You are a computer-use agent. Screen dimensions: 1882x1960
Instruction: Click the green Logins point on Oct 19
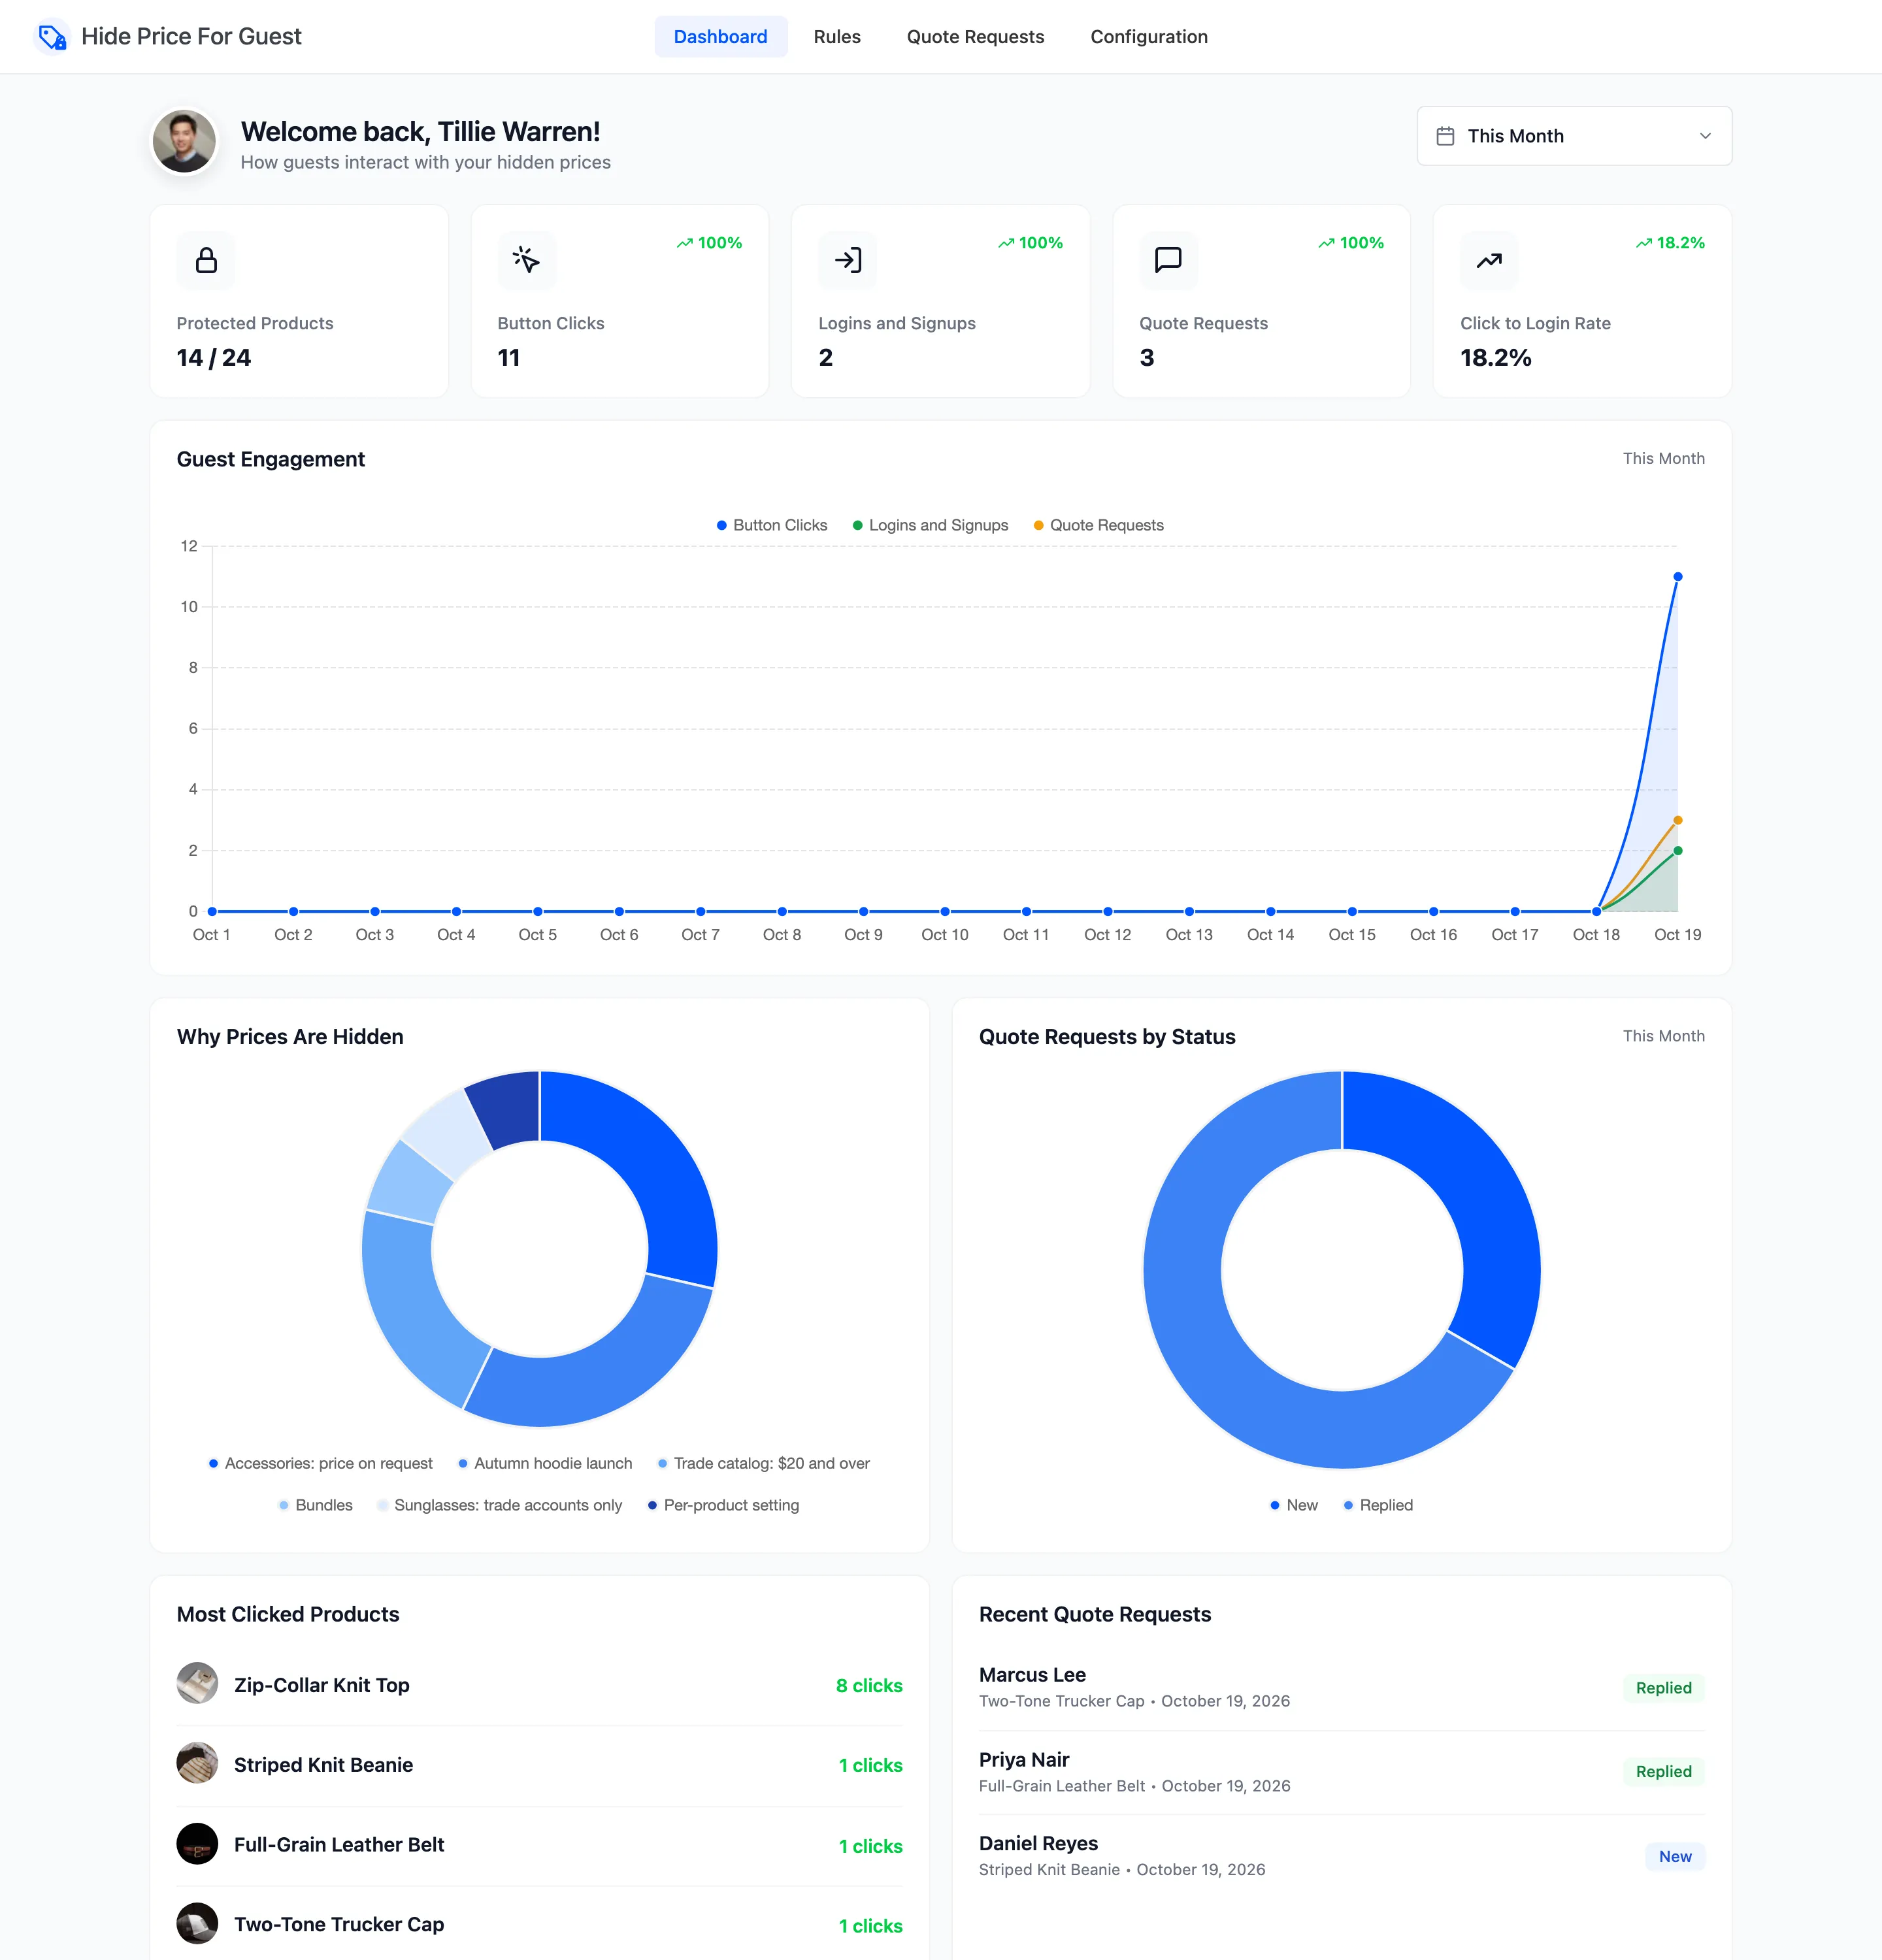click(x=1678, y=851)
